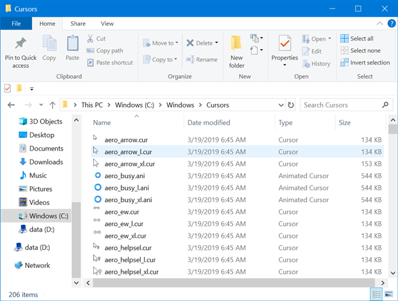Image resolution: width=398 pixels, height=301 pixels.
Task: Click the Pin to Quick access icon
Action: click(x=20, y=43)
